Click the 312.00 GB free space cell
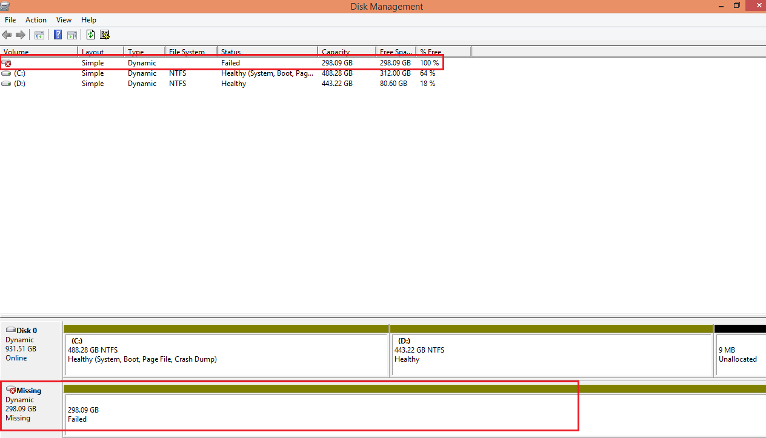Screen dimensions: 766x438 (395, 73)
